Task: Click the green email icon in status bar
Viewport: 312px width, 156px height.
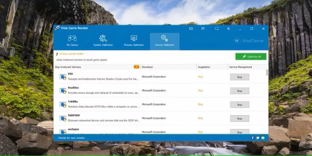Action: click(x=263, y=138)
